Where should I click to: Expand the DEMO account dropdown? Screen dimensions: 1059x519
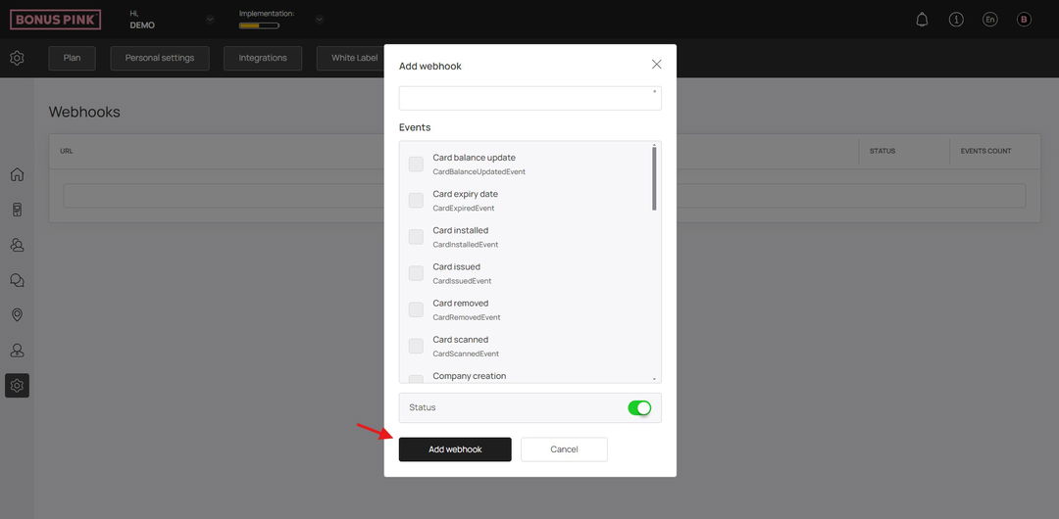pos(210,20)
